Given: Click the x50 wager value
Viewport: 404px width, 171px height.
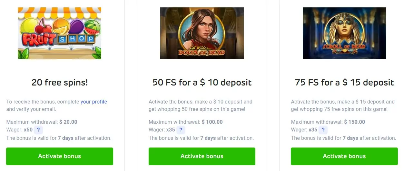Looking at the screenshot, I should pos(28,130).
